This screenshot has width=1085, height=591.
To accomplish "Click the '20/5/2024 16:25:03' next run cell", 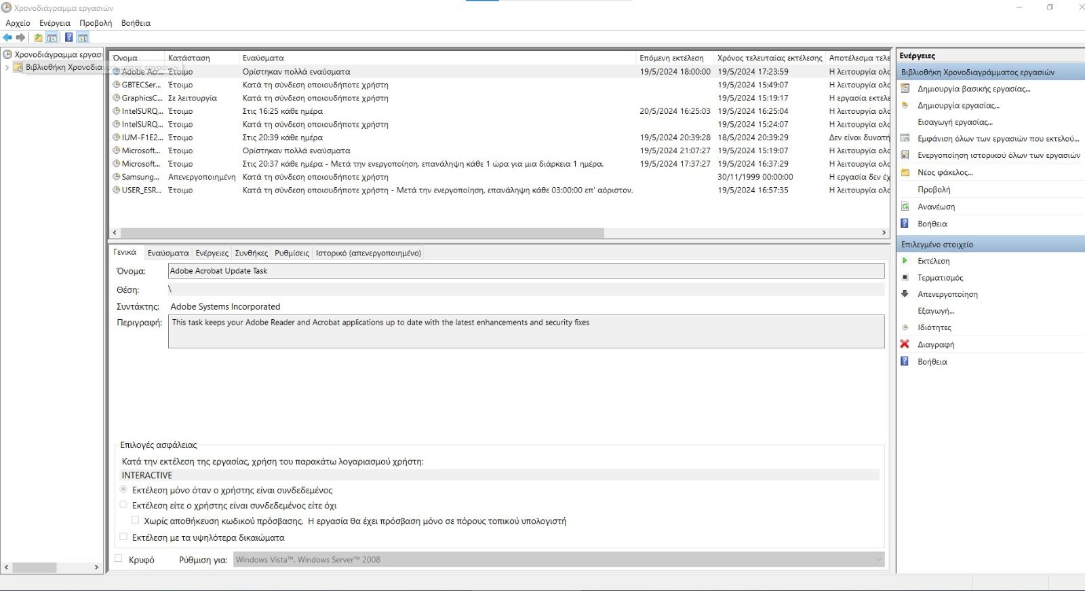I will click(x=675, y=111).
